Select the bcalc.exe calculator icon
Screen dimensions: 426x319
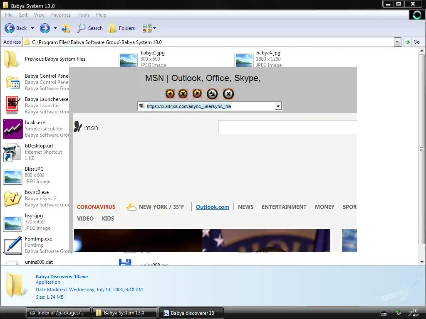13,129
